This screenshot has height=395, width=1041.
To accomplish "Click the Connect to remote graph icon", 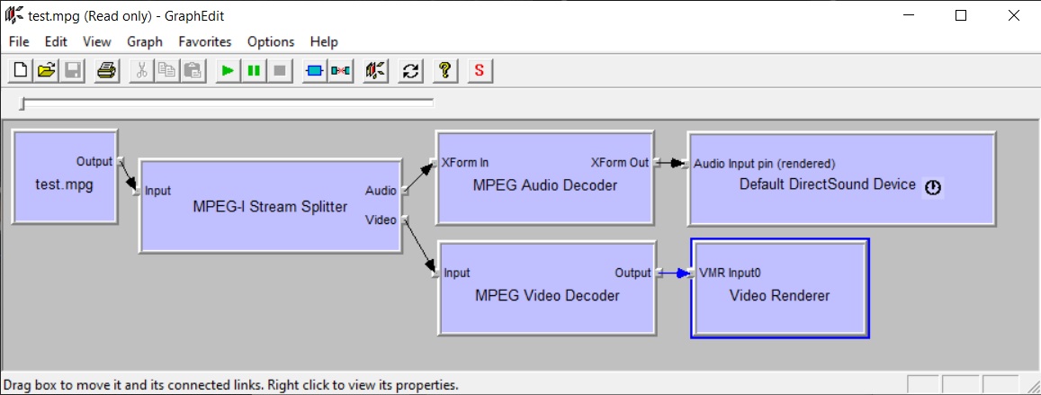I will click(376, 70).
